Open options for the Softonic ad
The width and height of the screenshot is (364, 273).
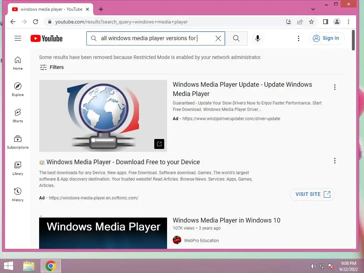(x=334, y=161)
